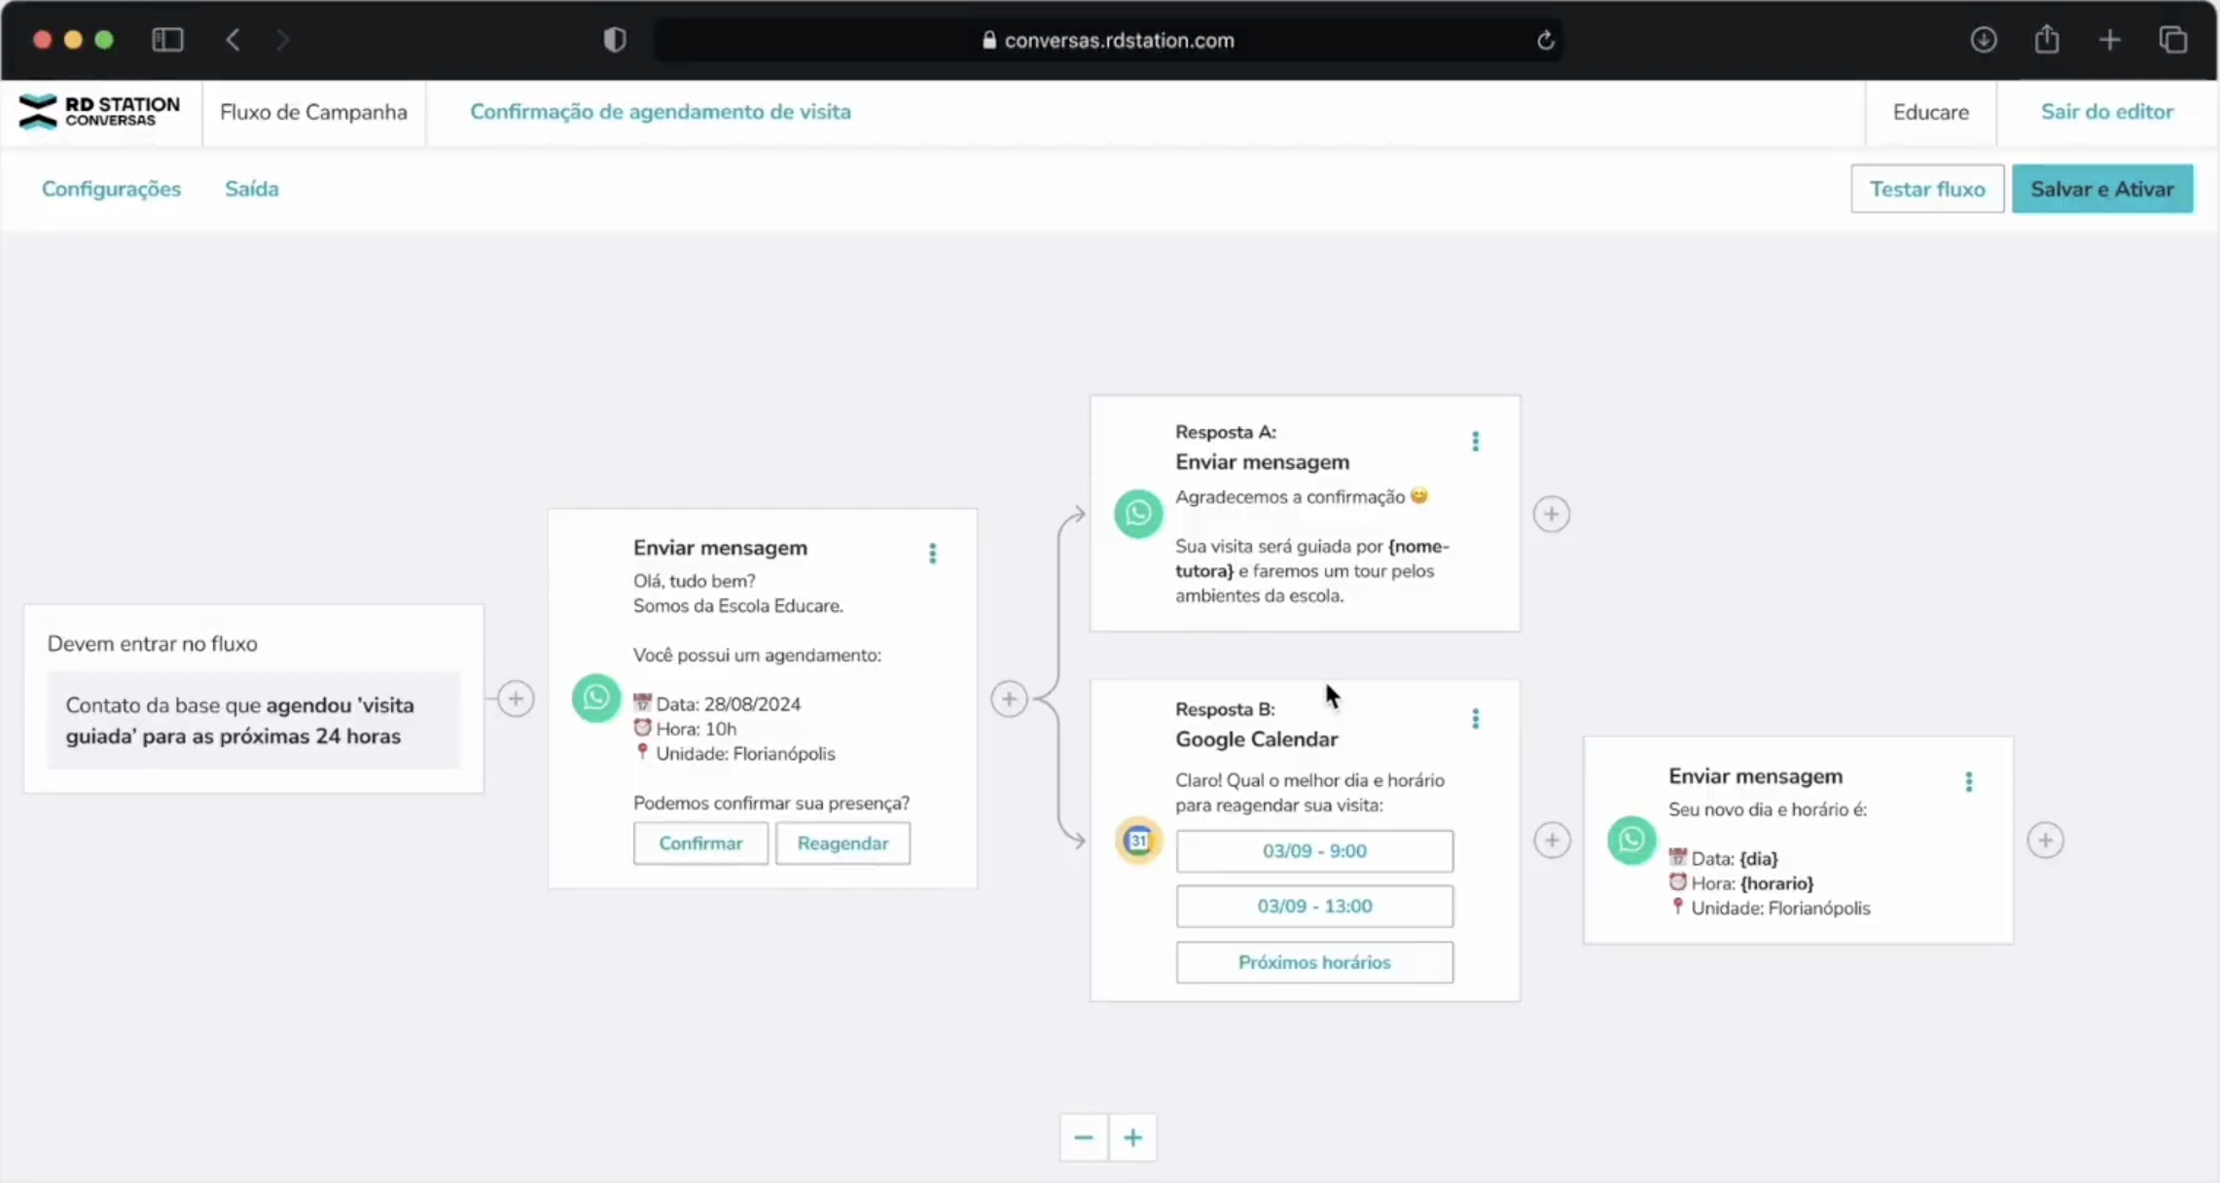Open options menu of first Enviar mensagem node
The height and width of the screenshot is (1183, 2220).
(932, 554)
